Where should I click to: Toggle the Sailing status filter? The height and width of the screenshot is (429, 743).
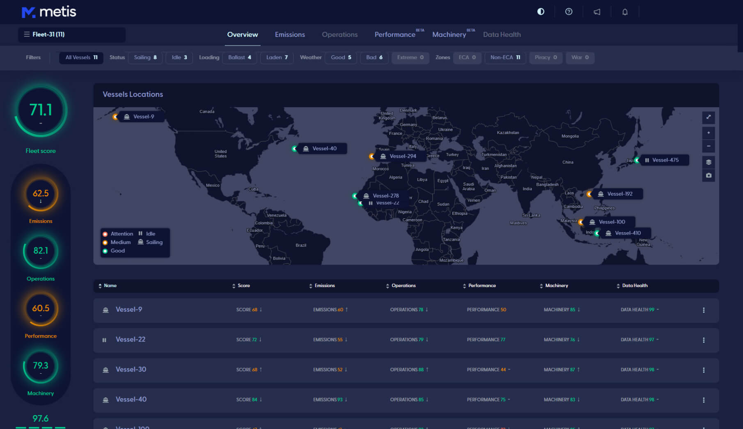[145, 57]
